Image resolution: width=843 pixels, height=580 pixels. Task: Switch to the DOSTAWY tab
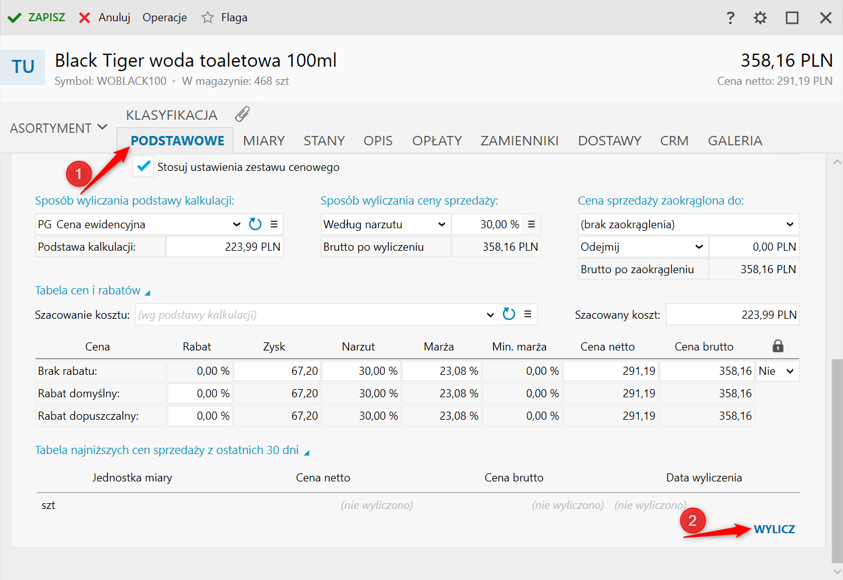tap(610, 141)
